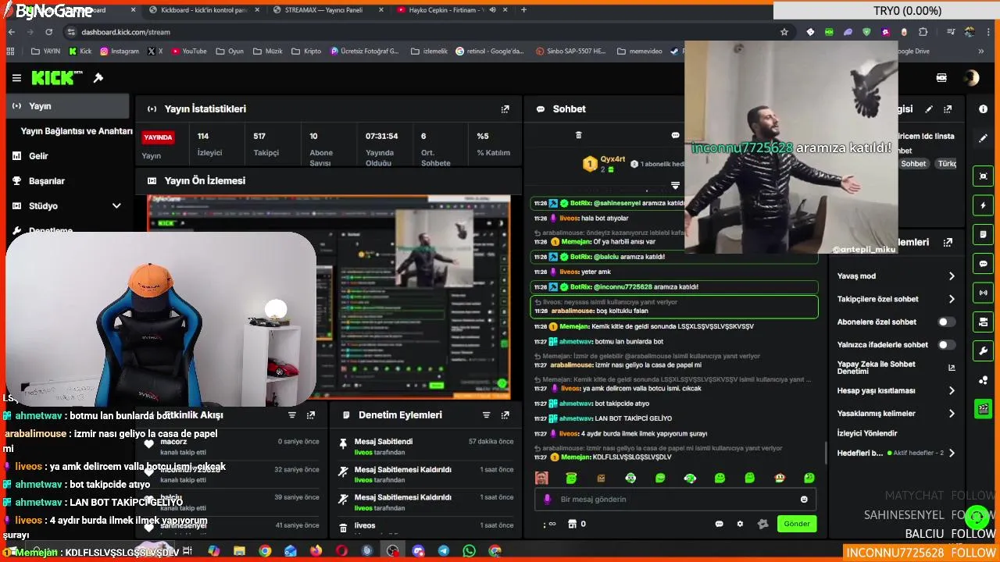Send the chat message with Gönder
The image size is (1000, 562).
click(797, 524)
